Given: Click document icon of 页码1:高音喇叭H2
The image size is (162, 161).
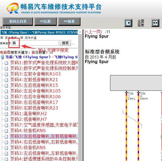Looking at the screenshot, I should [x=6, y=114].
